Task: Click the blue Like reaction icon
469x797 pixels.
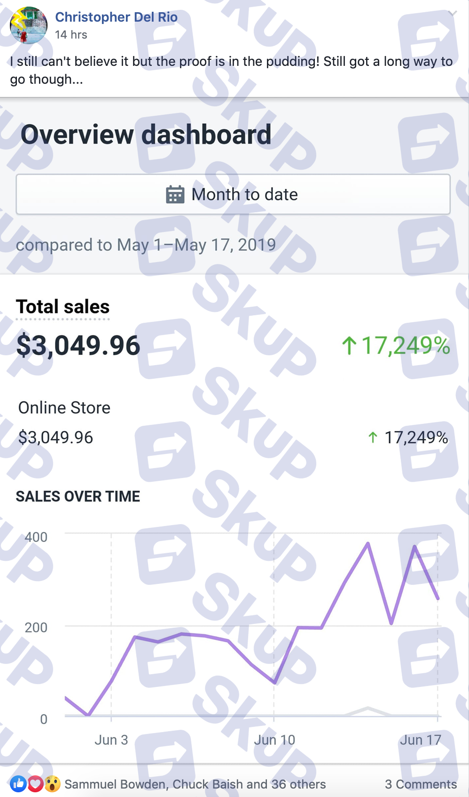Action: (18, 784)
